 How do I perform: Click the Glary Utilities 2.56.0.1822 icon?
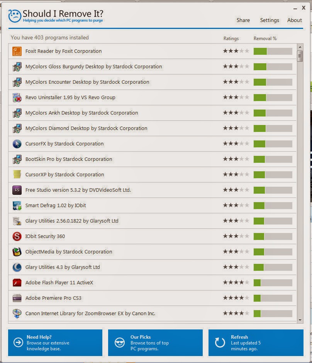coord(17,221)
